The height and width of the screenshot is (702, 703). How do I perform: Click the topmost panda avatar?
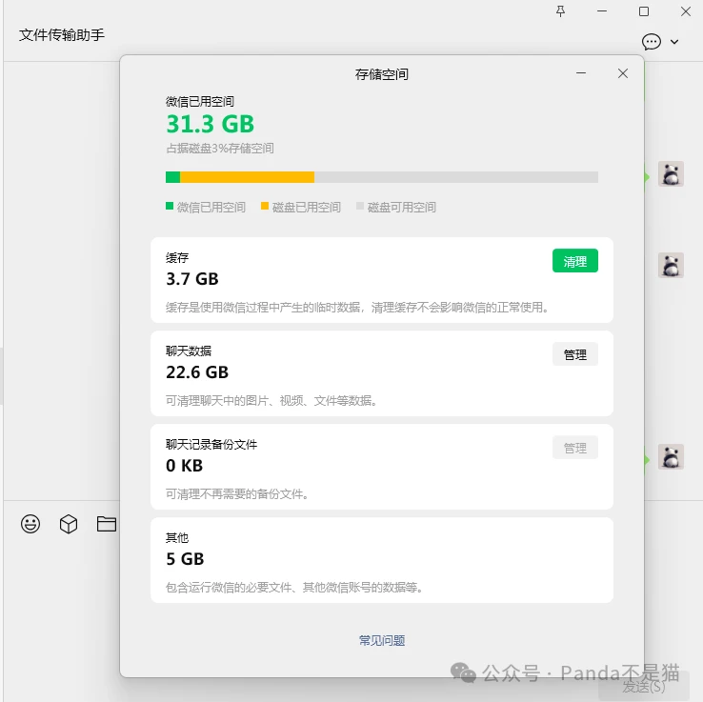tap(672, 174)
